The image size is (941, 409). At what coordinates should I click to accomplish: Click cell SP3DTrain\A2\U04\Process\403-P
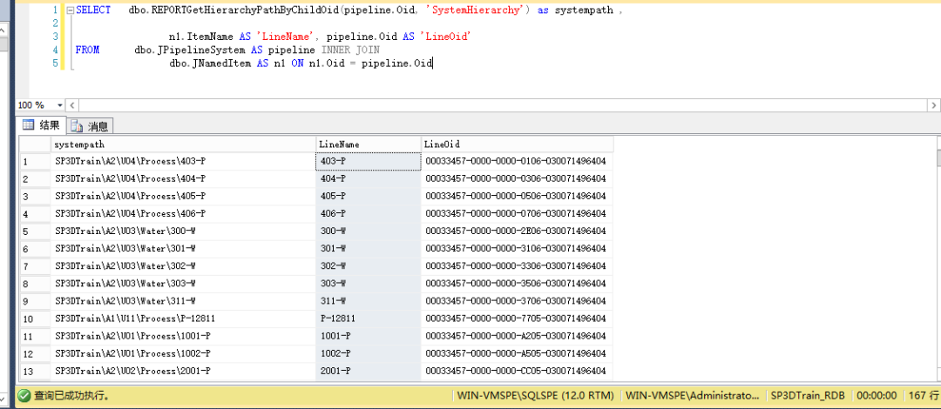(183, 161)
